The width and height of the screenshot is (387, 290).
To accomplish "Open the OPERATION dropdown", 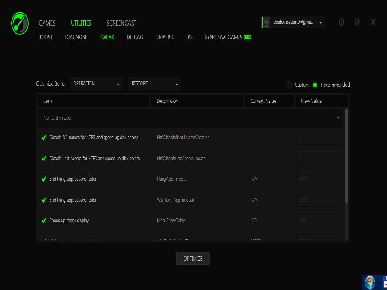I will click(96, 84).
